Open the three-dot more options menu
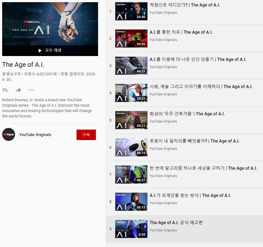 (31, 90)
